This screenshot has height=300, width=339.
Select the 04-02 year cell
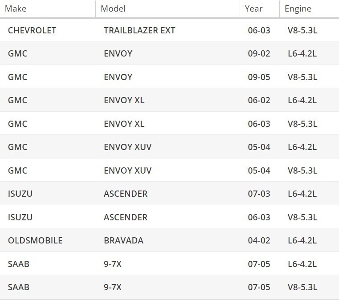click(259, 240)
